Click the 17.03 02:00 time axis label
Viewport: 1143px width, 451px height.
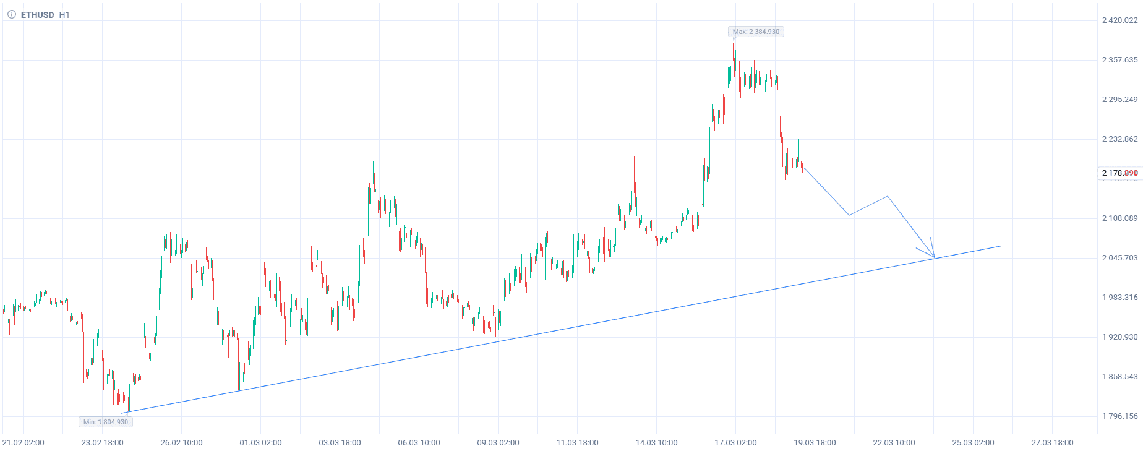735,443
